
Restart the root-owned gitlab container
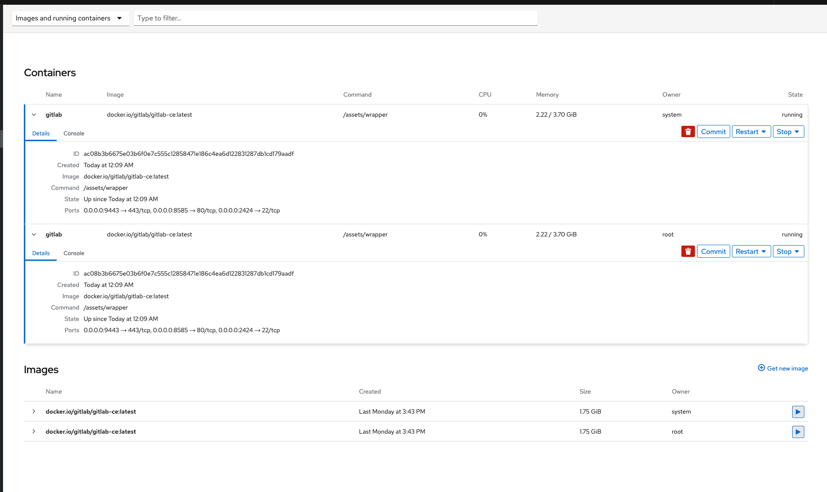click(747, 251)
